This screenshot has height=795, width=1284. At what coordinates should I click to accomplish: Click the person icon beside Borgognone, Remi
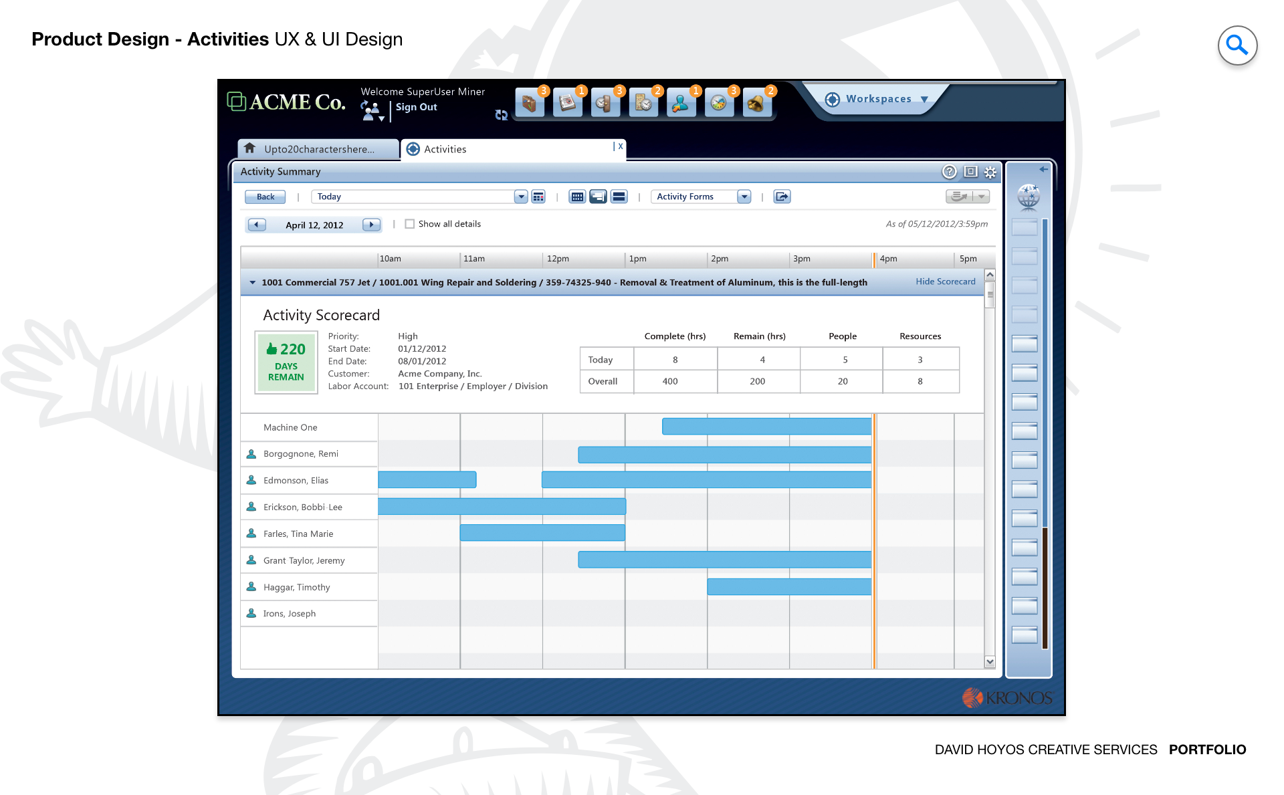point(251,454)
